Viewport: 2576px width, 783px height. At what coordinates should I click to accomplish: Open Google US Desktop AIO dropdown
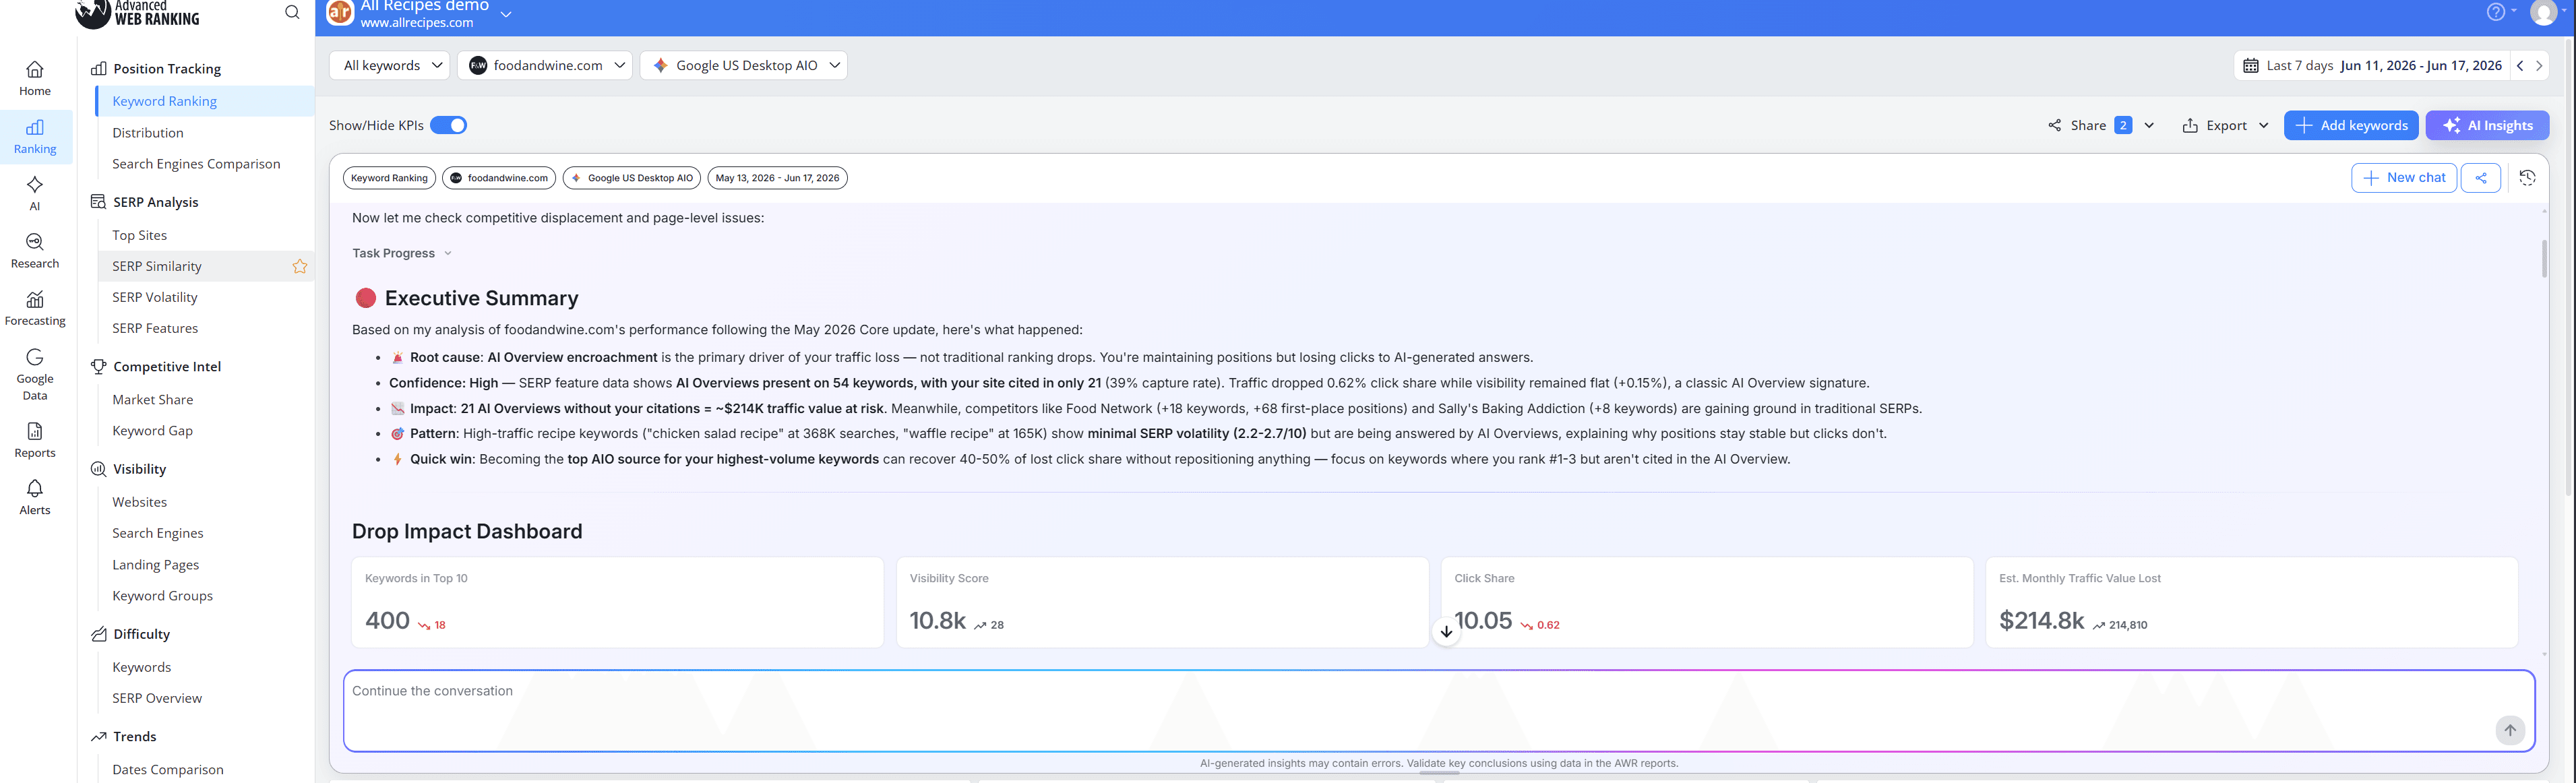coord(743,65)
